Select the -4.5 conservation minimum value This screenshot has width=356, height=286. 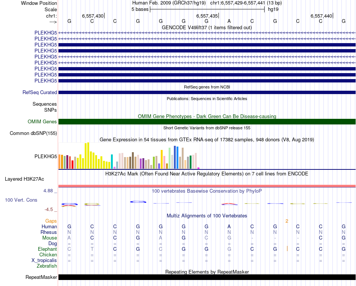(49, 210)
